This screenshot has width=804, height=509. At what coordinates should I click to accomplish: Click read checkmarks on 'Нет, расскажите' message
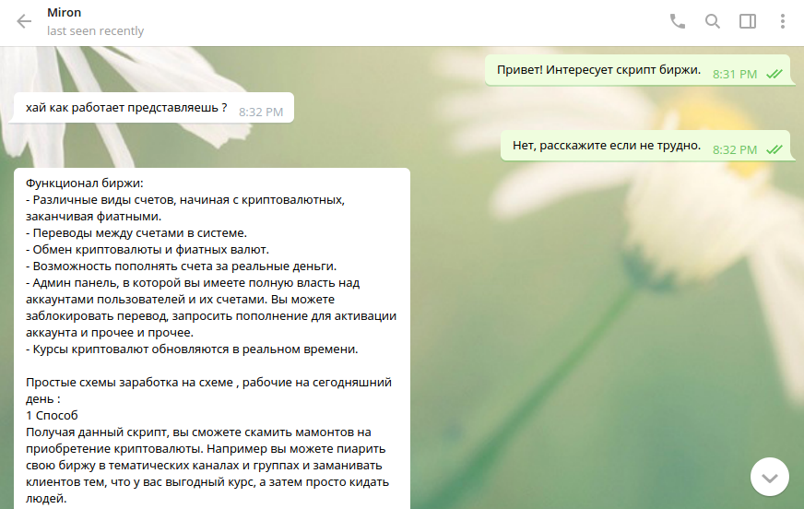774,149
